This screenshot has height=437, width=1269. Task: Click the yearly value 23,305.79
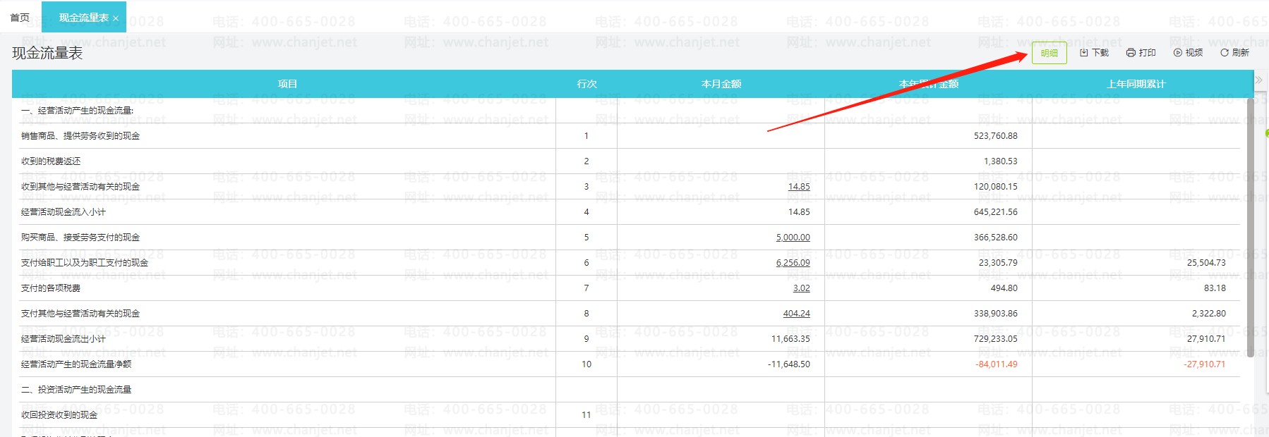pyautogui.click(x=998, y=263)
